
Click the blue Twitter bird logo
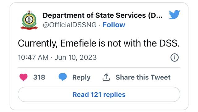[174, 15]
